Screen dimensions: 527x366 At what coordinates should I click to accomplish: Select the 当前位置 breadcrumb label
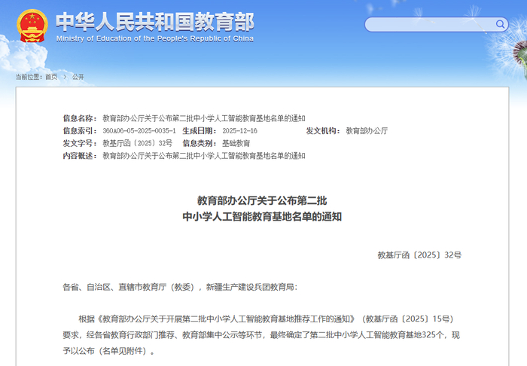tap(29, 77)
